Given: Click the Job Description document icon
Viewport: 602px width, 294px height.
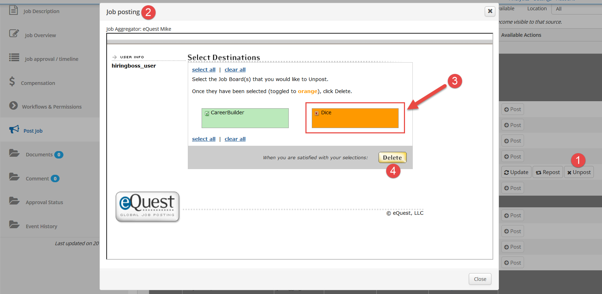Looking at the screenshot, I should point(13,10).
